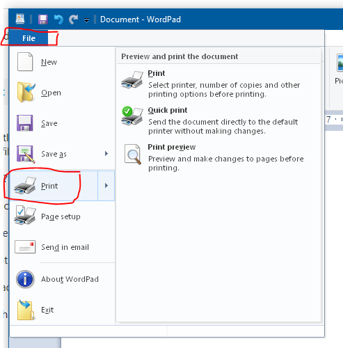Click the floppy-with-pencil Save as icon
This screenshot has height=348, width=343.
pyautogui.click(x=26, y=154)
